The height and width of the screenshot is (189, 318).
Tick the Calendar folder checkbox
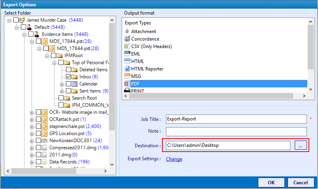click(x=69, y=84)
